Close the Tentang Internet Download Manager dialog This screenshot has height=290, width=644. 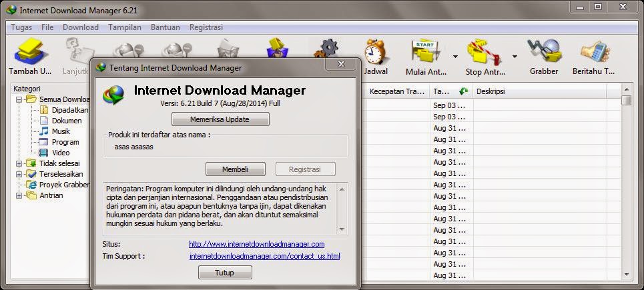(341, 63)
